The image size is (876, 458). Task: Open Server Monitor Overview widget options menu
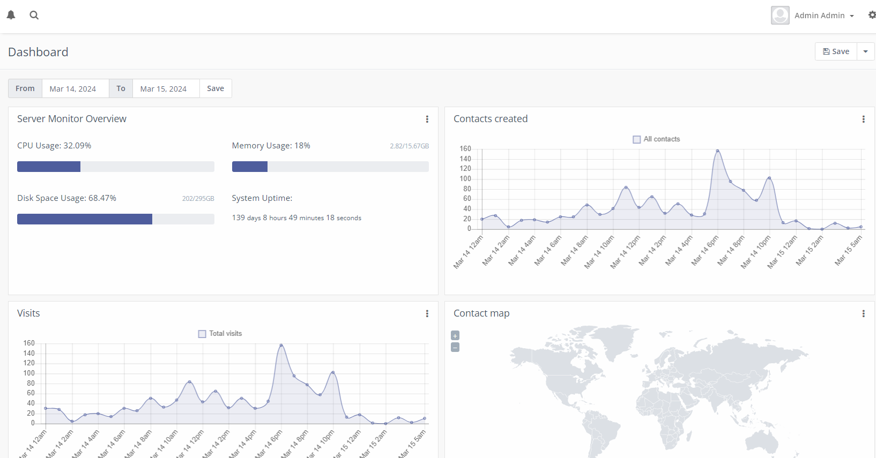427,119
